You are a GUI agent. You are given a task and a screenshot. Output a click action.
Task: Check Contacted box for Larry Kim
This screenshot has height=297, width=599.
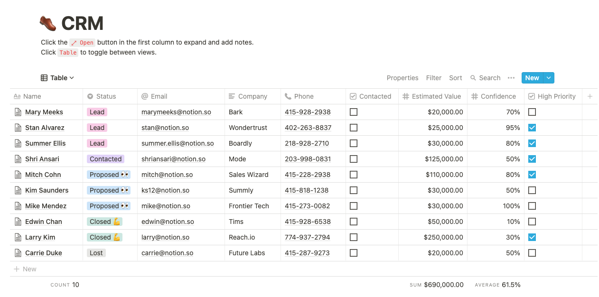354,237
